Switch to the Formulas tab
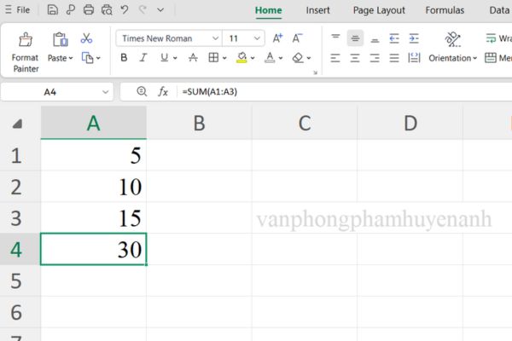 [445, 10]
